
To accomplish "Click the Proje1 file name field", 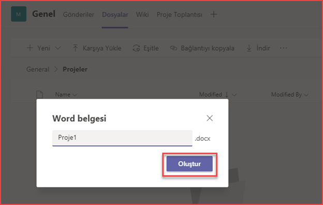I will pos(122,138).
